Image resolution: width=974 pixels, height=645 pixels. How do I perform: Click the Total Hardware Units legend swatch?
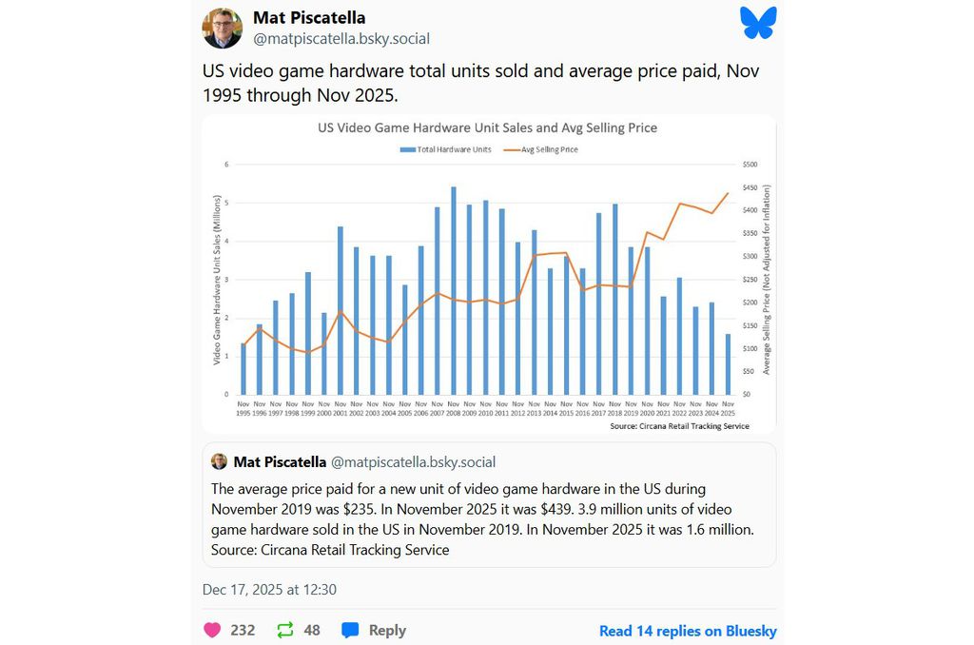pos(409,149)
